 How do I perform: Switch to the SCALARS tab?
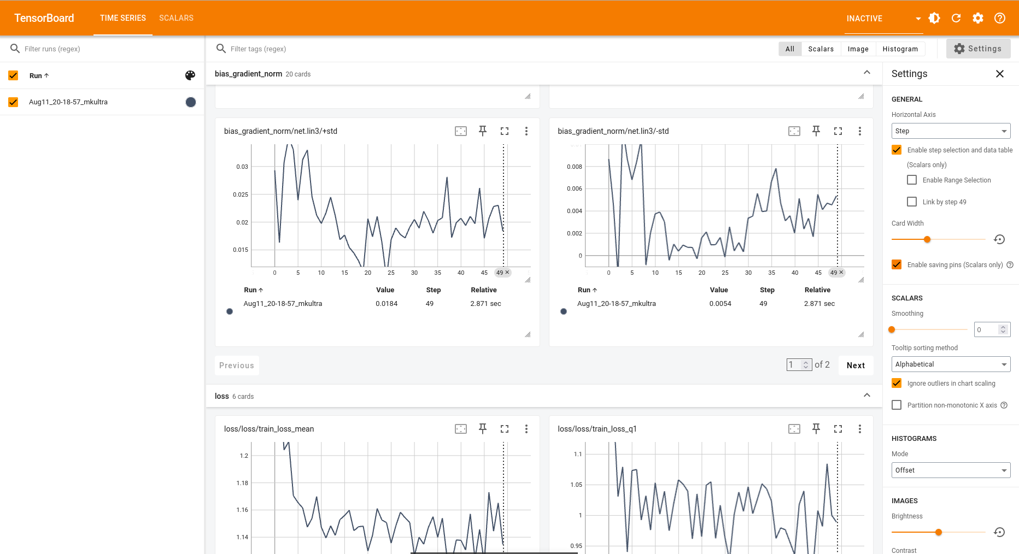coord(176,18)
